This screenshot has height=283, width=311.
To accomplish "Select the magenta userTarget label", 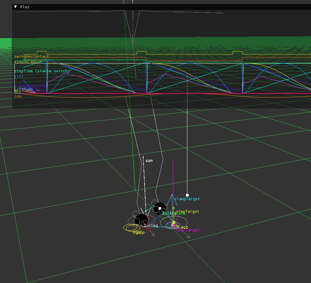I will [188, 230].
